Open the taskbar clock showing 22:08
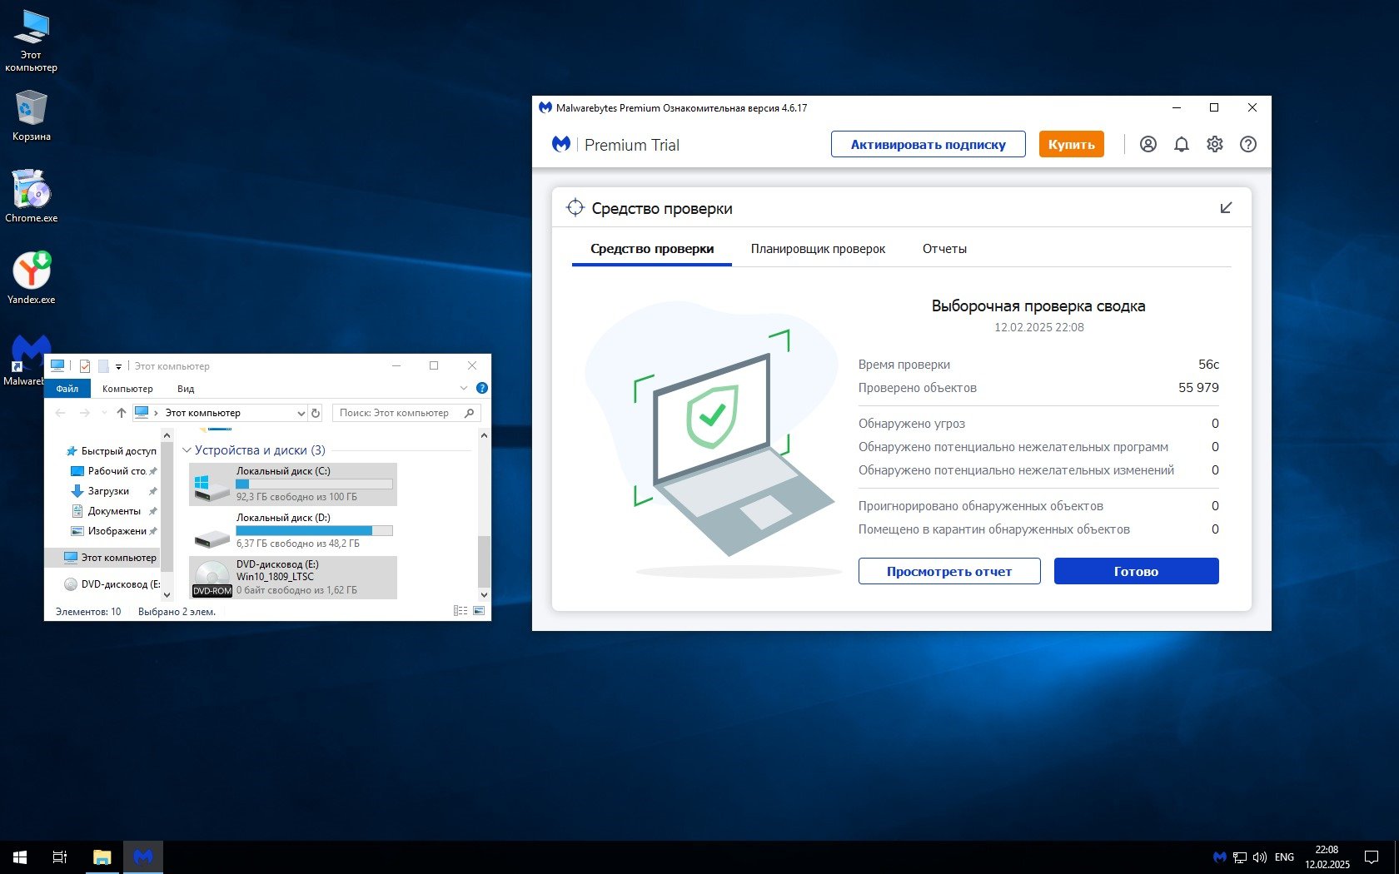Screen dimensions: 1399x874 click(x=1327, y=857)
